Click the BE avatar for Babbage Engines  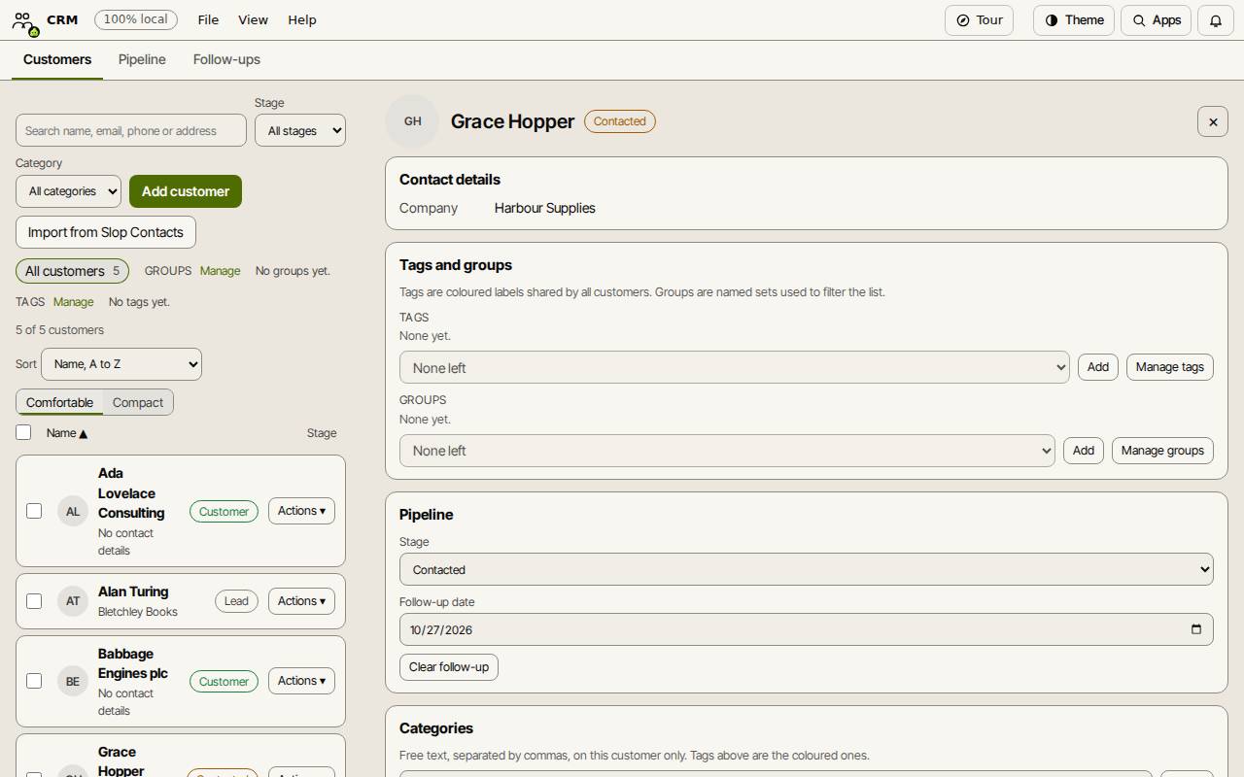73,681
